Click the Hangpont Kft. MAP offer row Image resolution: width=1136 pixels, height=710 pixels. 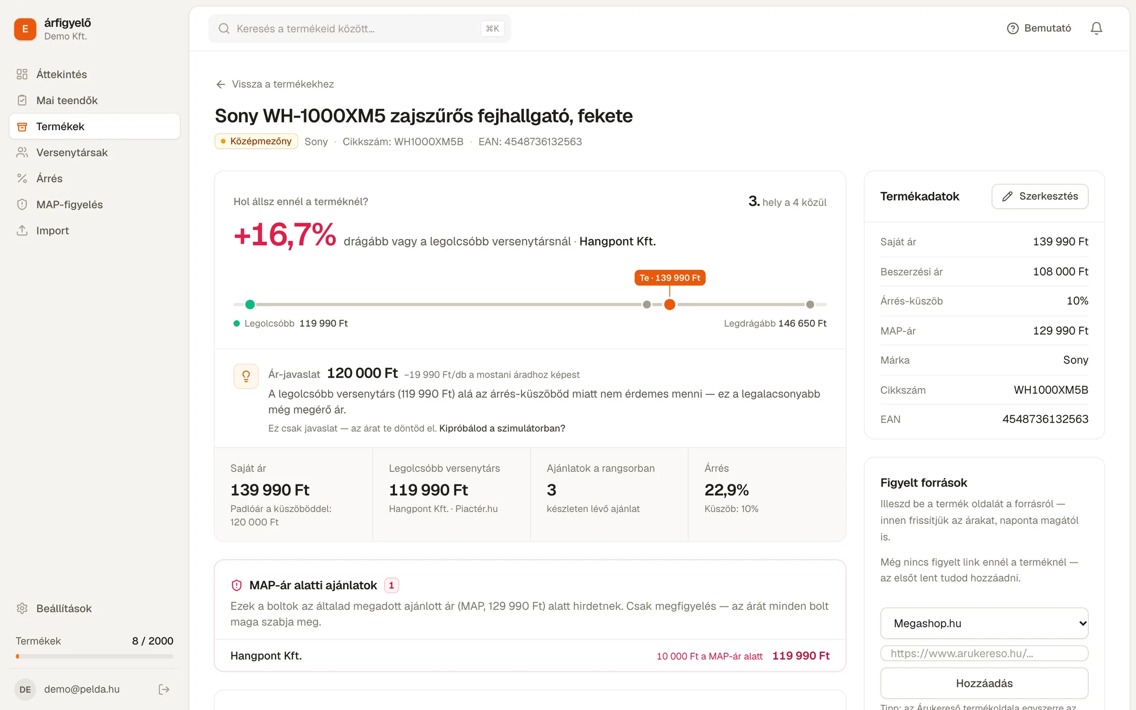[x=530, y=656]
